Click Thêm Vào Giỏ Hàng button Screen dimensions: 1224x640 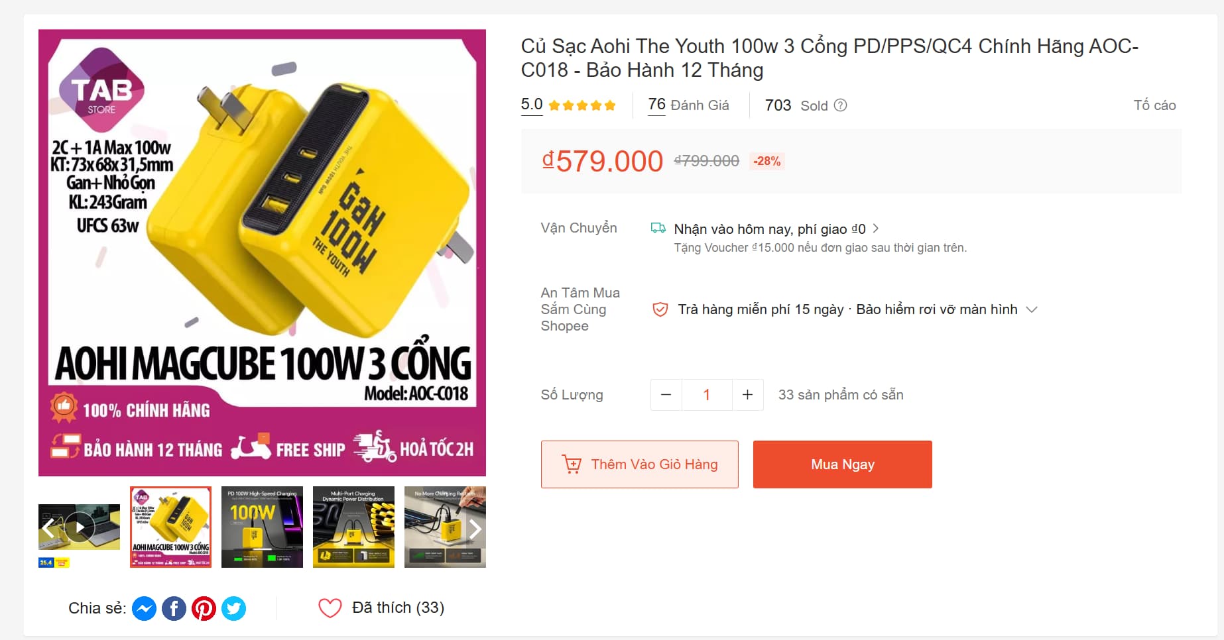639,464
